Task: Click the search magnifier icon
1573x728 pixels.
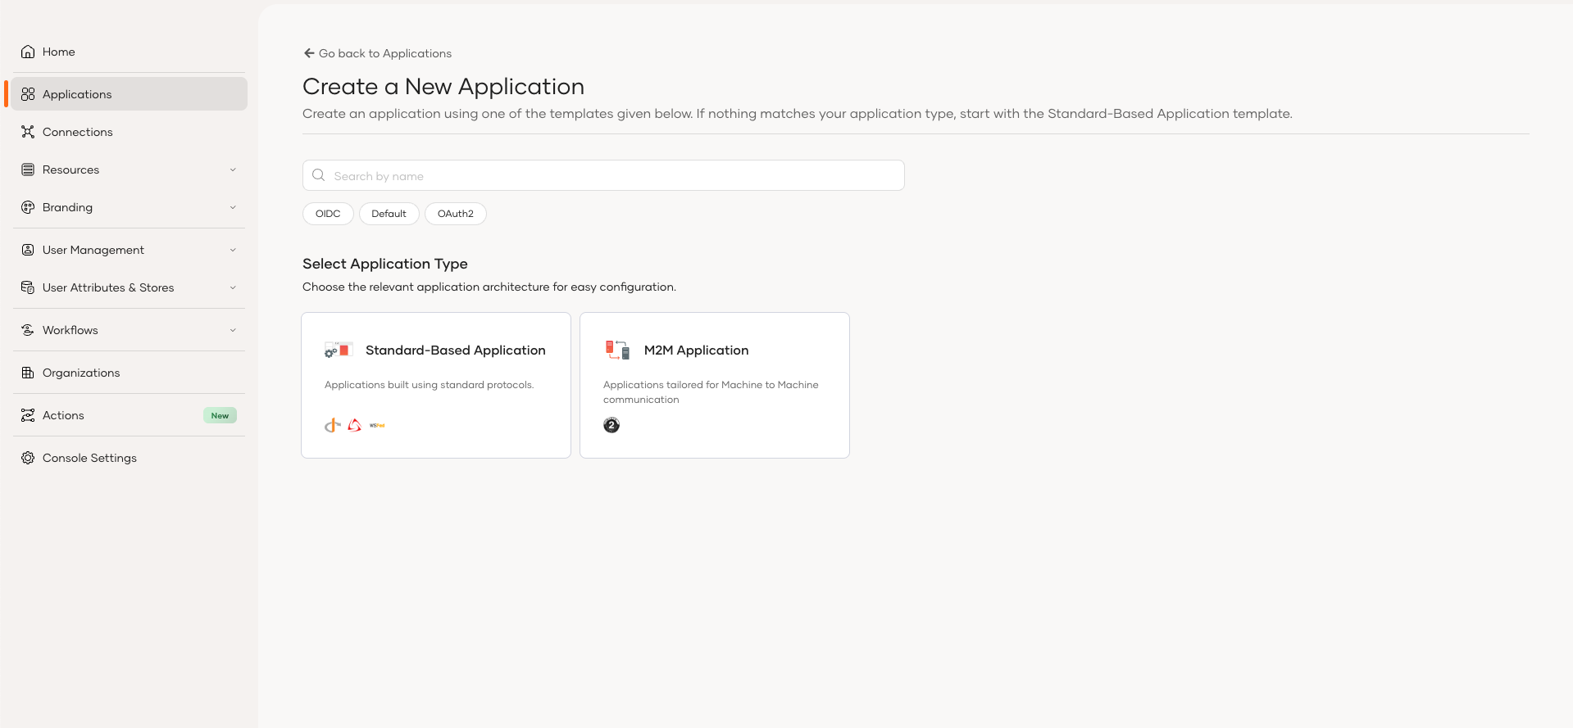Action: (319, 175)
